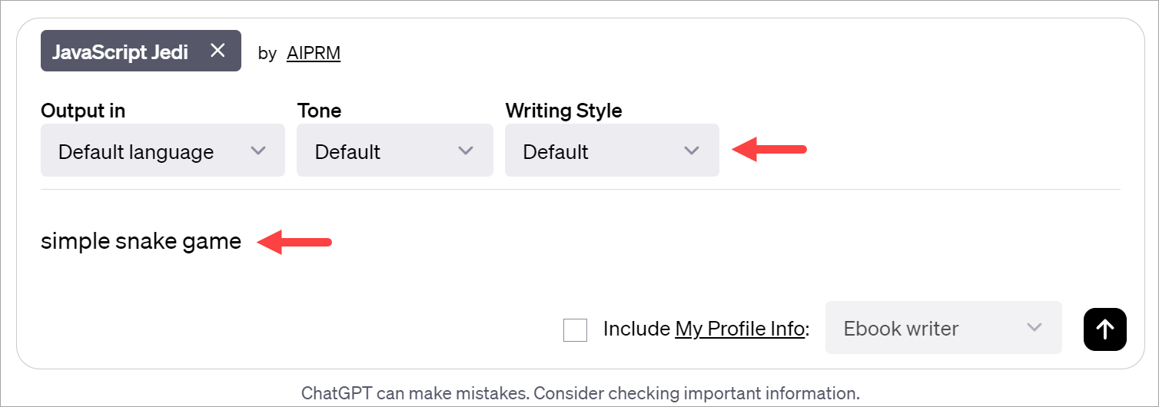Click the "Writing Style" field label

tap(563, 111)
